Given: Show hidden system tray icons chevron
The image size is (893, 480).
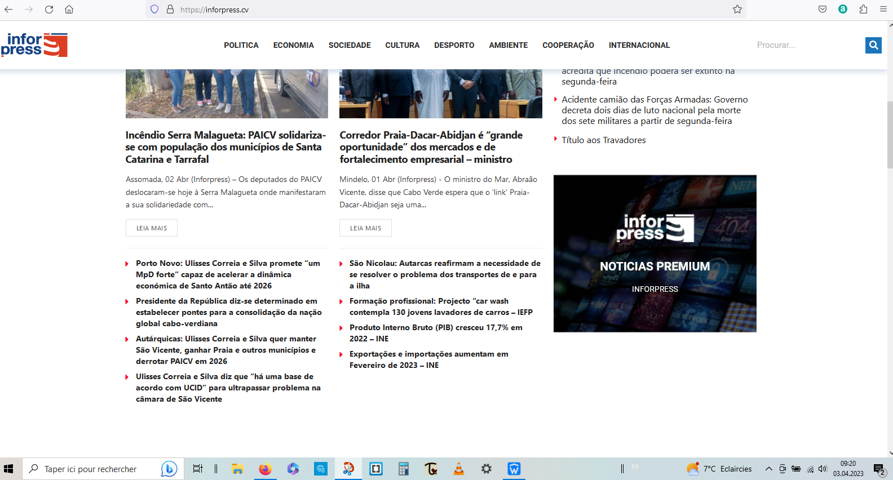Looking at the screenshot, I should click(x=768, y=469).
